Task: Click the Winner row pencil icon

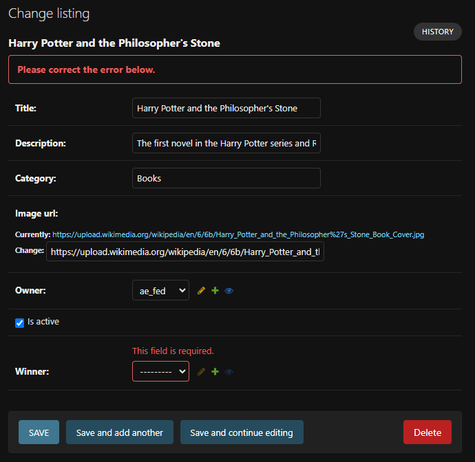Action: point(201,371)
